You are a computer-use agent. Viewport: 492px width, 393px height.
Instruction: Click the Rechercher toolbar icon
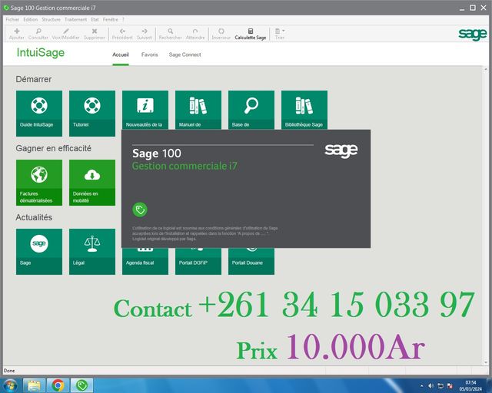tap(171, 31)
